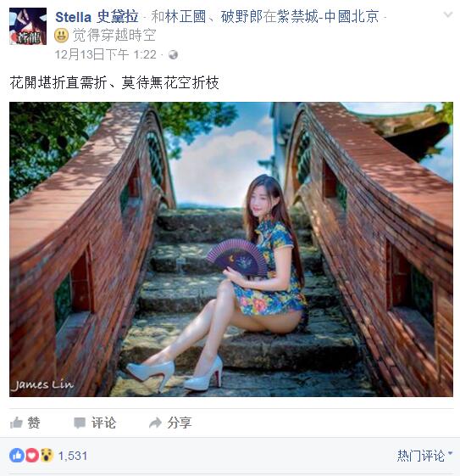
Task: Click the Stella 史黛拉 profile name
Action: click(97, 17)
